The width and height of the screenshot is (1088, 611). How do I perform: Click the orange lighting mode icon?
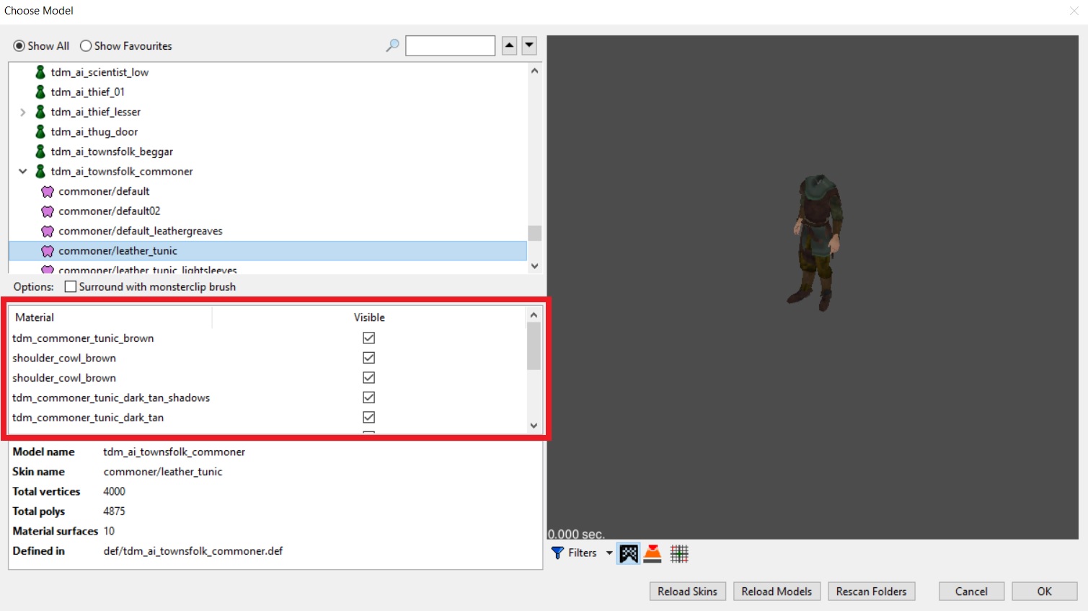653,553
